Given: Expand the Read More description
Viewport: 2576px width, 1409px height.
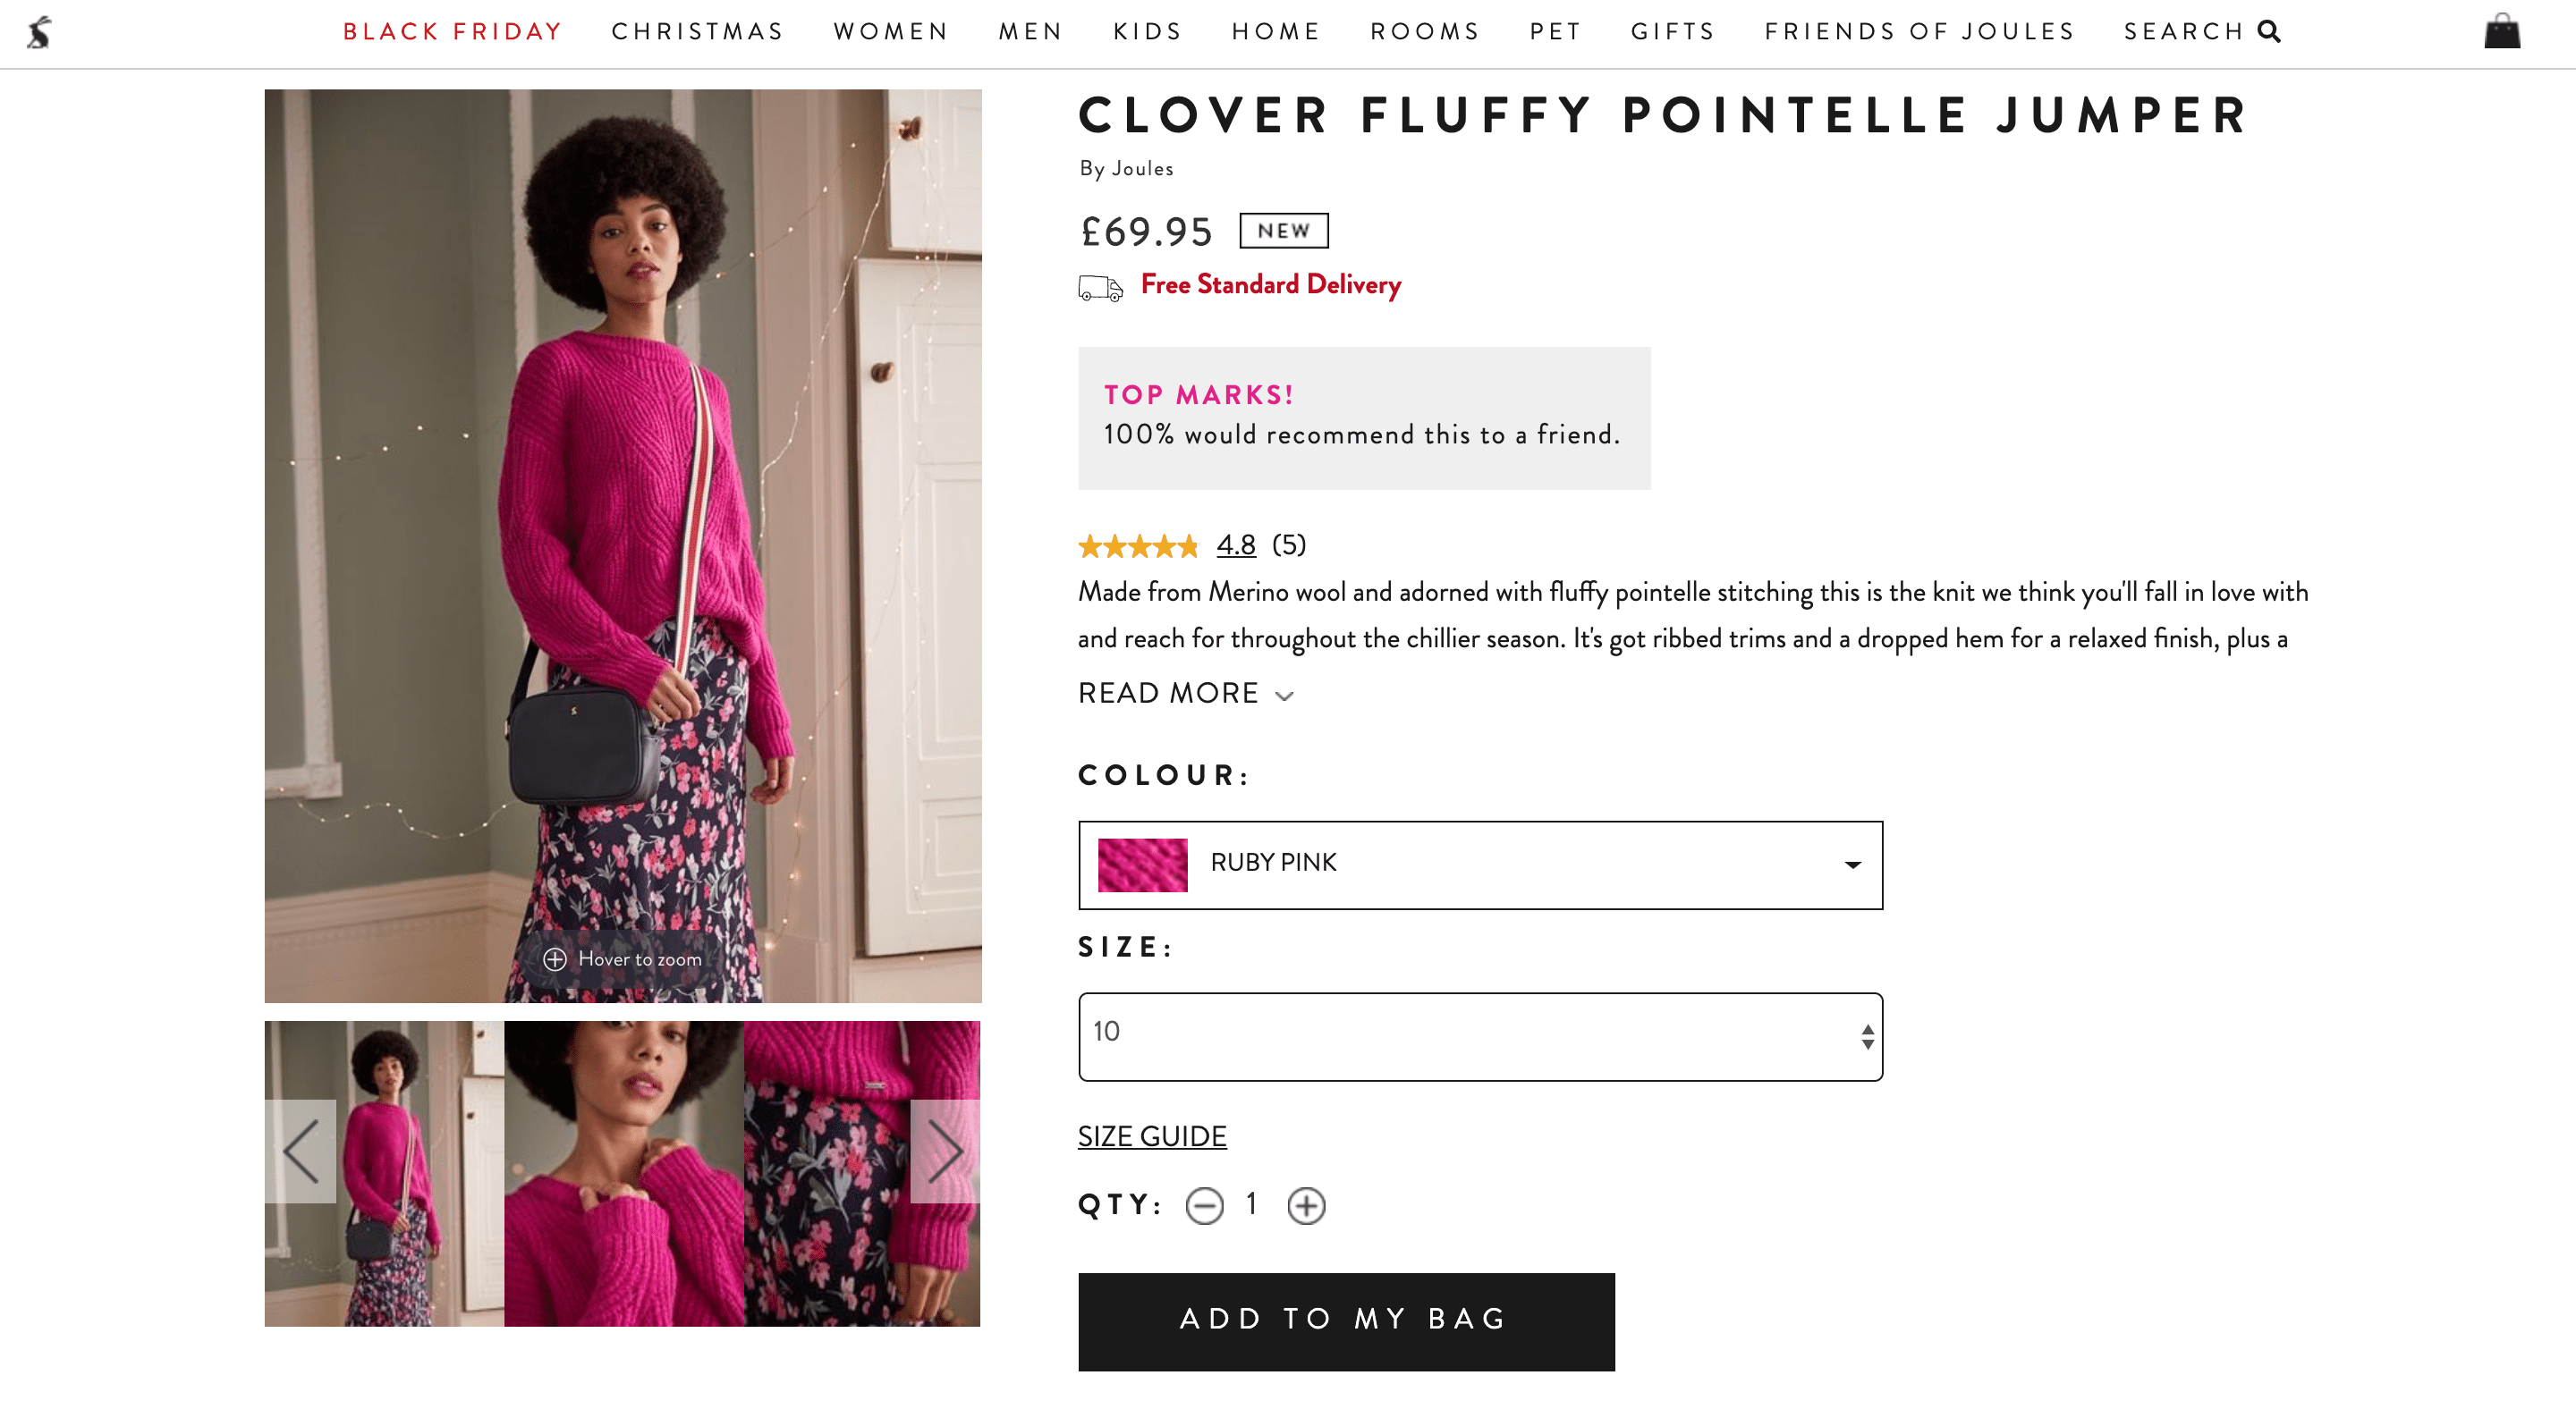Looking at the screenshot, I should 1186,694.
